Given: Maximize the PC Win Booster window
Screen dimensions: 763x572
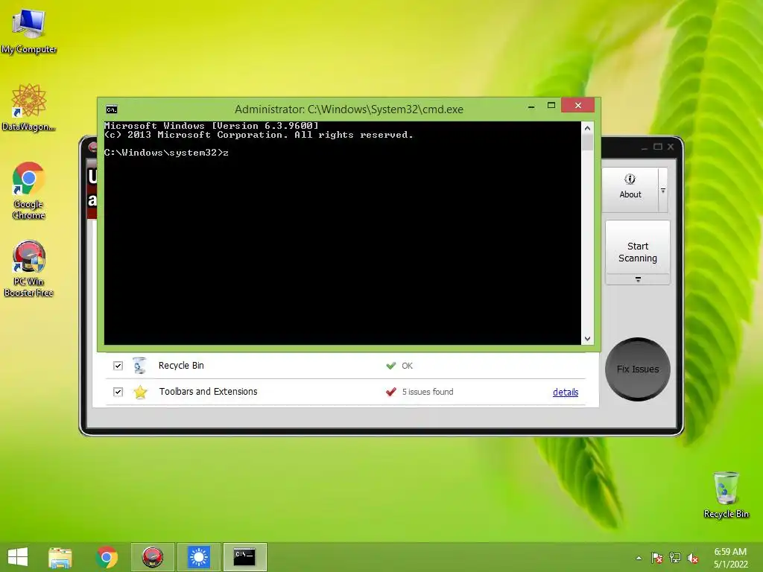Looking at the screenshot, I should click(x=658, y=147).
